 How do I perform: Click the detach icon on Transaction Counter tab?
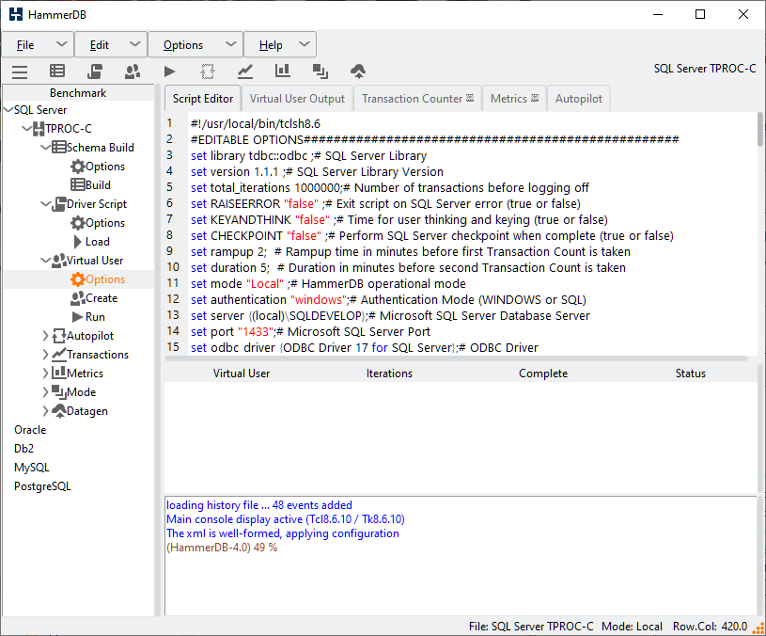click(x=470, y=98)
